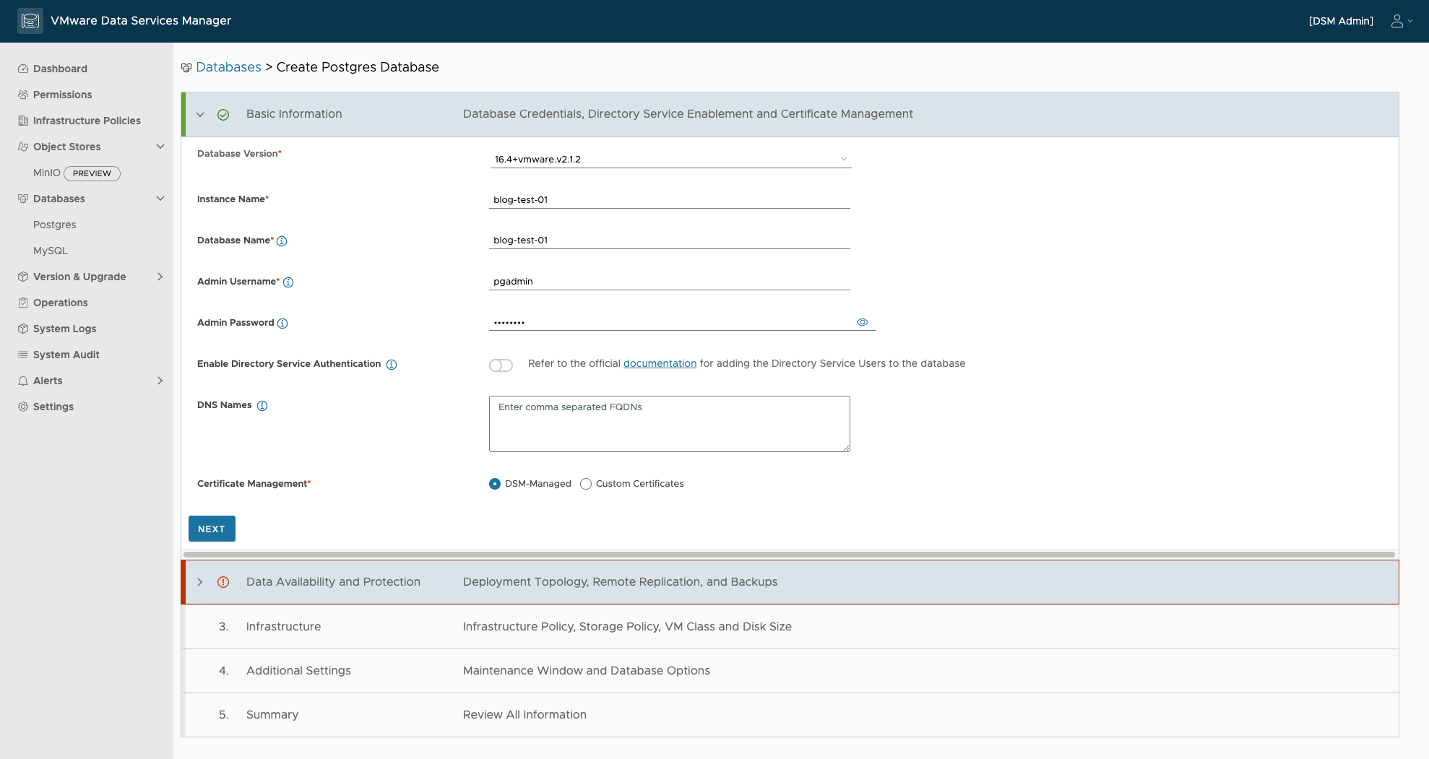This screenshot has width=1429, height=759.
Task: Click the DNS Names text area
Action: tap(669, 424)
